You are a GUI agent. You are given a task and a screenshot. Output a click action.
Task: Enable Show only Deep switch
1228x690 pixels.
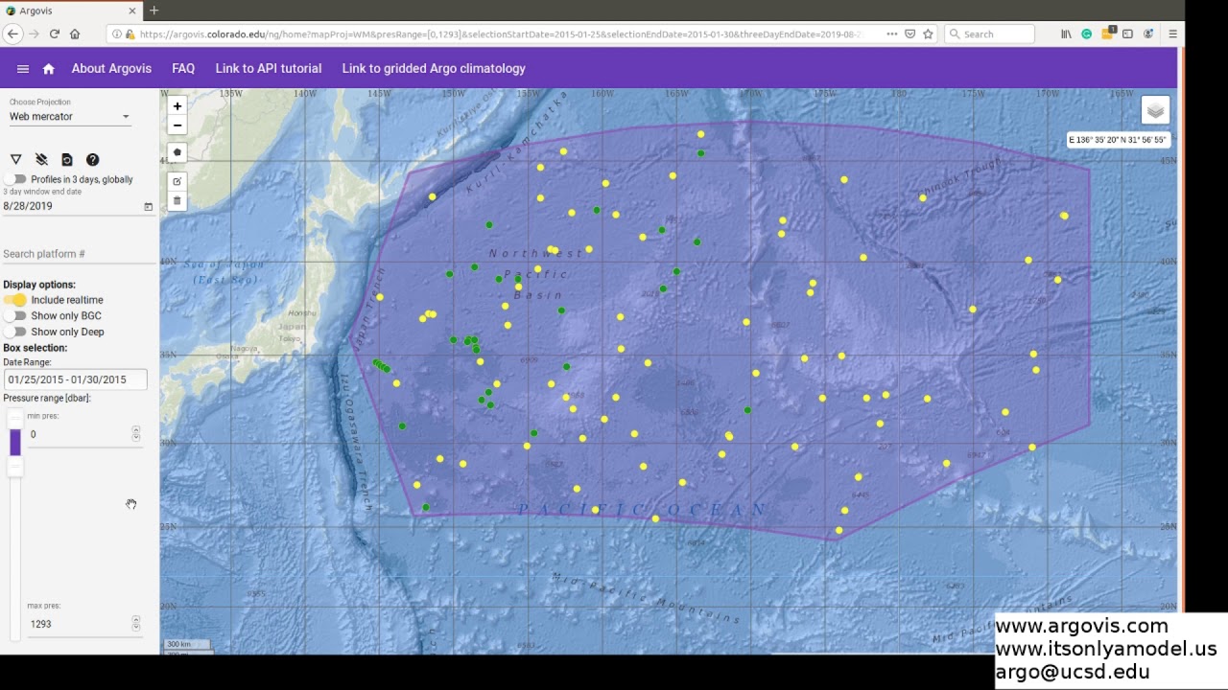(x=14, y=332)
